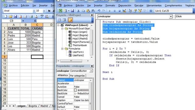Select column C header in Excel
This screenshot has height=110, width=195.
pyautogui.click(x=37, y=25)
